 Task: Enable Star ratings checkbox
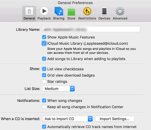44,82
